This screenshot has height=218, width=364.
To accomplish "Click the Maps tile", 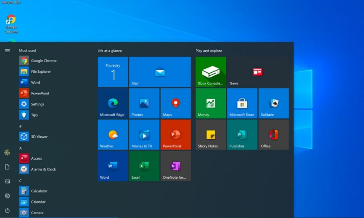I will tap(175, 103).
